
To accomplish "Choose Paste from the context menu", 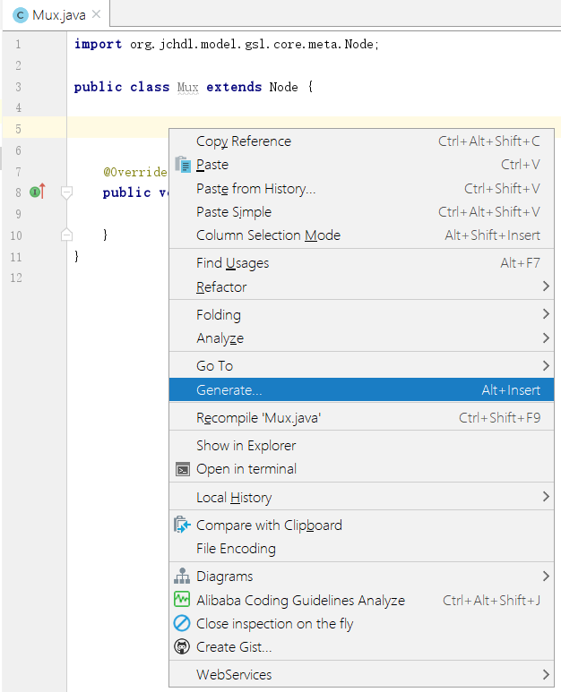I will 361,165.
